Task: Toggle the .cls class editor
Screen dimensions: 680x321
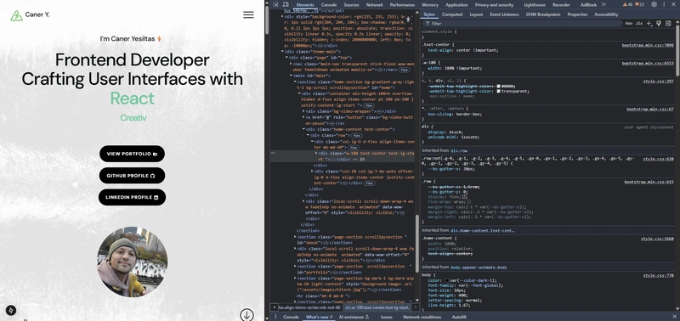Action: click(x=639, y=24)
